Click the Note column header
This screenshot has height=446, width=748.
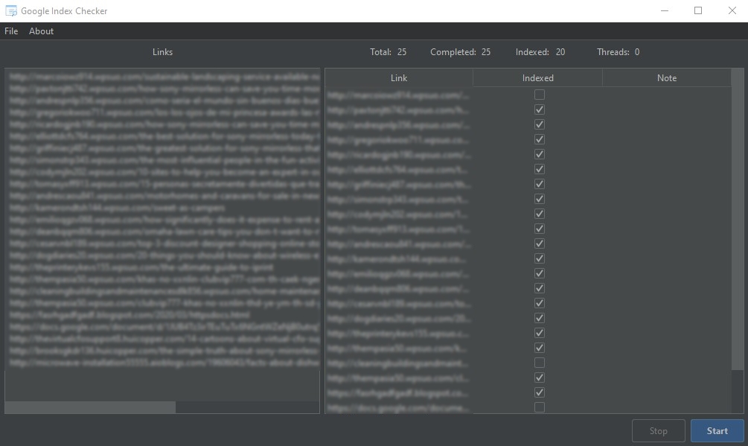pyautogui.click(x=666, y=77)
